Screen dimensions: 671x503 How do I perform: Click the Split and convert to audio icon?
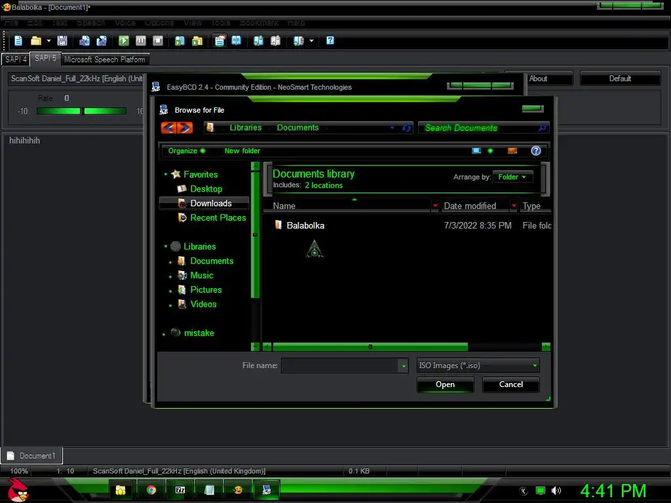[102, 41]
